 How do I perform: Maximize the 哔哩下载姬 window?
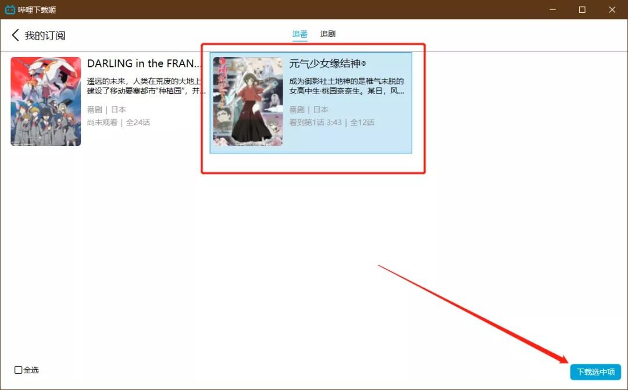point(582,10)
